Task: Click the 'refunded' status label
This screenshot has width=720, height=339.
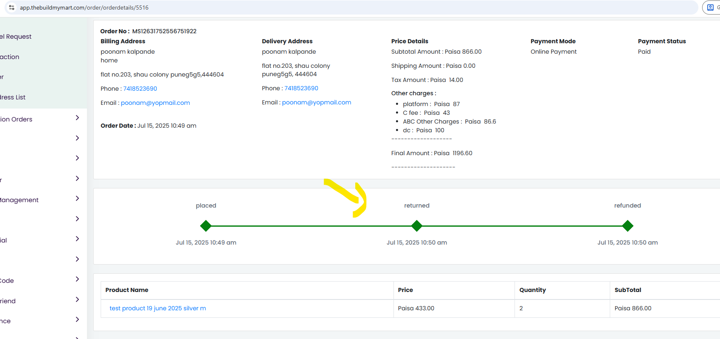Action: click(x=628, y=205)
